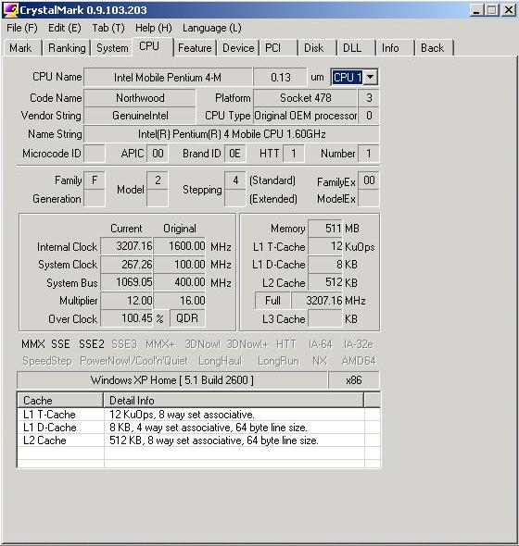Image resolution: width=519 pixels, height=546 pixels.
Task: Click the current Internal Clock value 3207.16
Action: pyautogui.click(x=127, y=246)
